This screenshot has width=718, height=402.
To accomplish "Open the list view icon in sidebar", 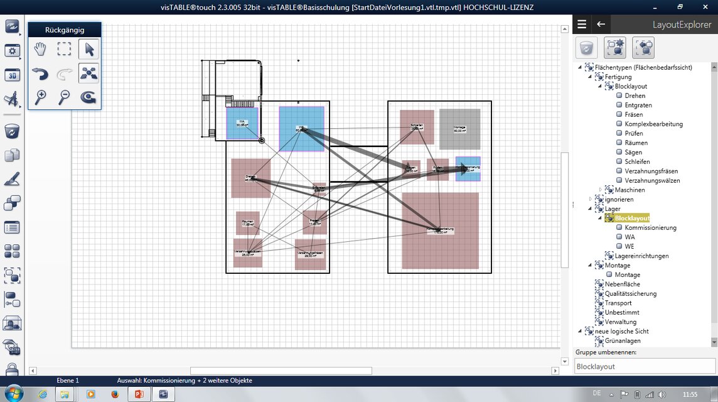I will tap(12, 227).
